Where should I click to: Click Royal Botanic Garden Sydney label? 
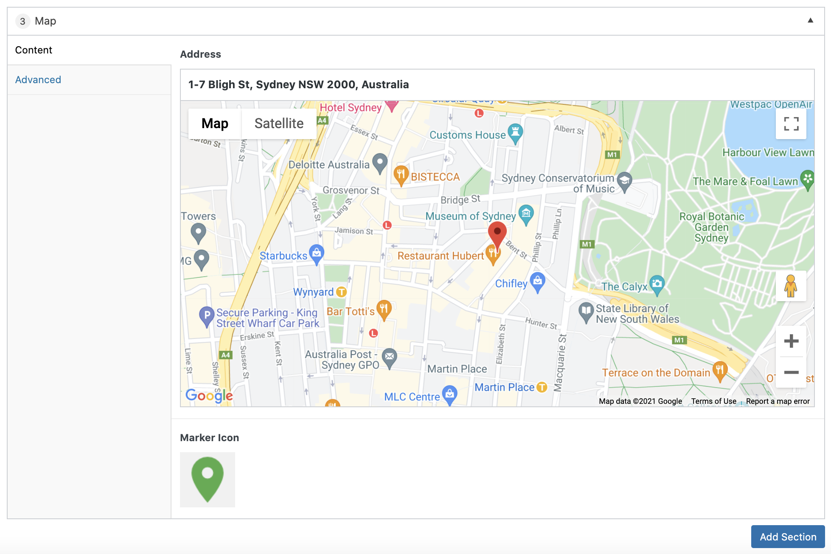[x=712, y=227]
